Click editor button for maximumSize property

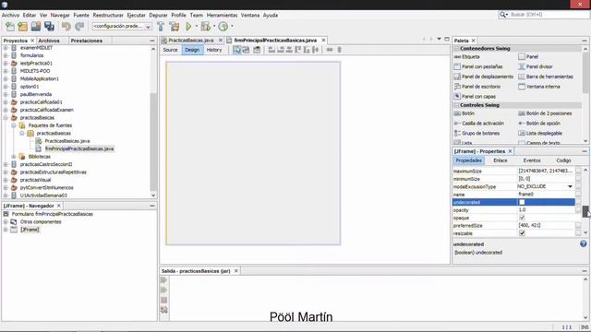coord(578,171)
